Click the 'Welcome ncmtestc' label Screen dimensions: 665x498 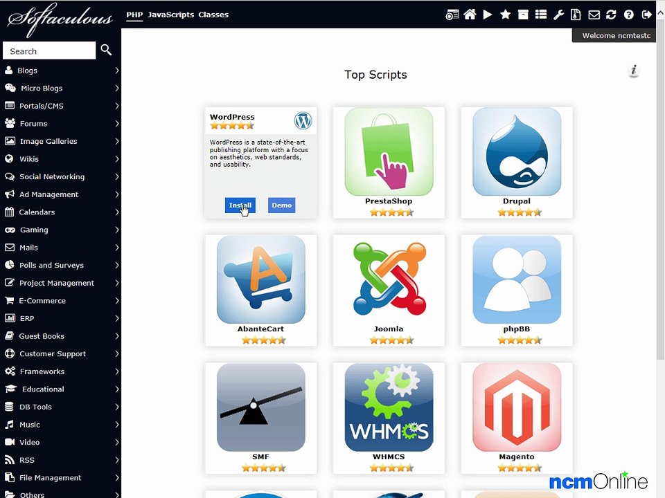617,35
